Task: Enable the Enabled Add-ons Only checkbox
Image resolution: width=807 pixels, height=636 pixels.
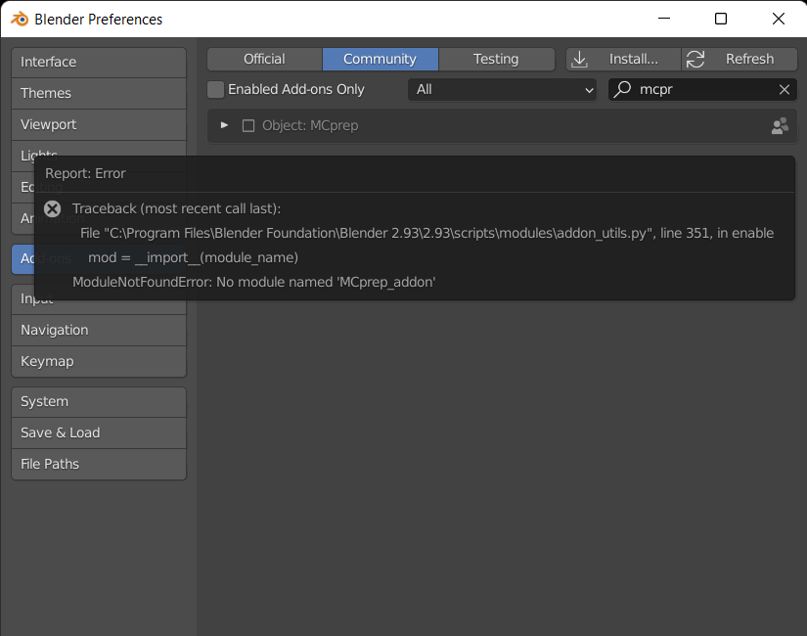Action: click(x=215, y=89)
